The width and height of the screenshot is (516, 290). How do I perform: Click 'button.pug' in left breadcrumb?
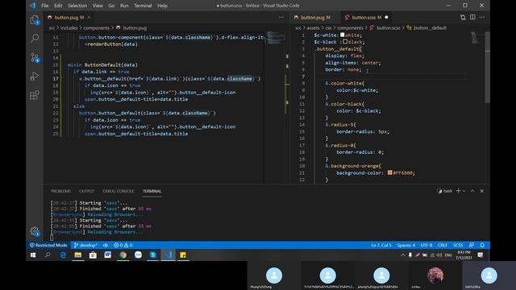coord(135,28)
